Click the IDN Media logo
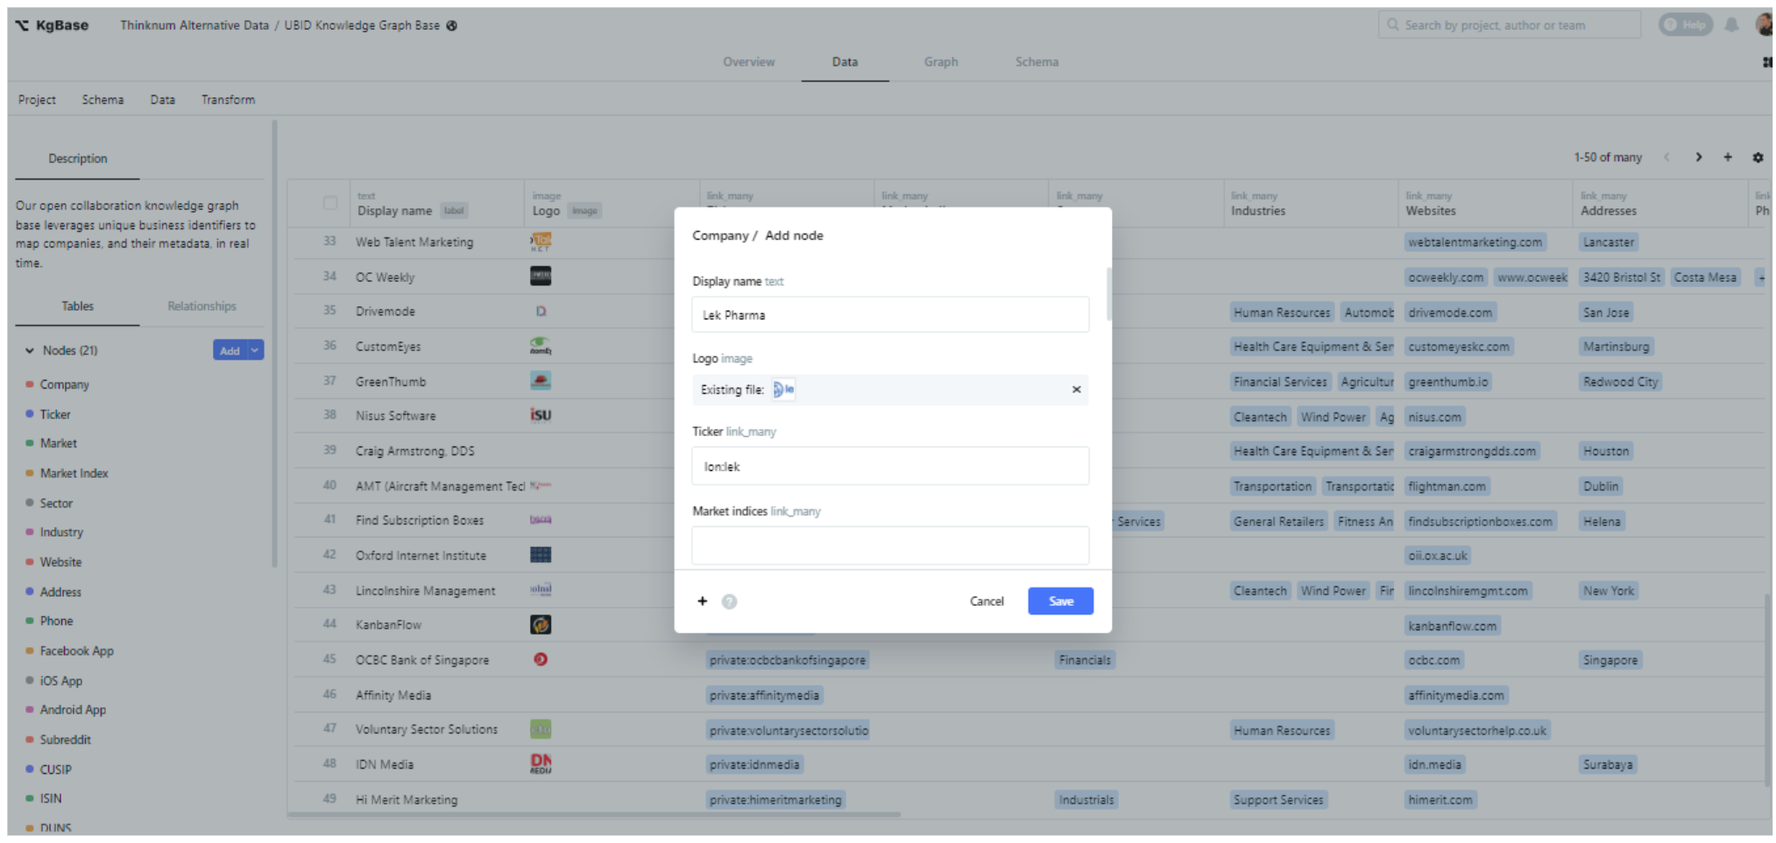The image size is (1776, 843). click(541, 764)
